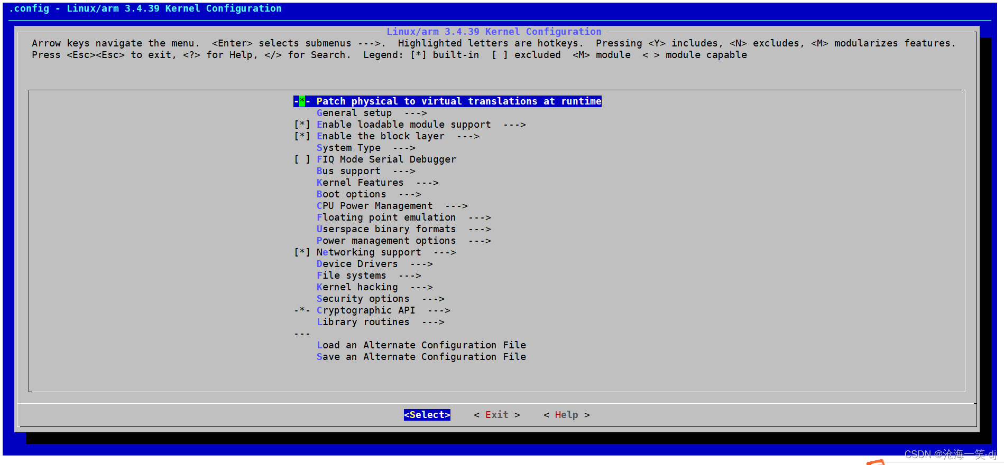Screen dimensions: 1004x465
Task: Expand the Library routines arrow
Action: point(433,322)
